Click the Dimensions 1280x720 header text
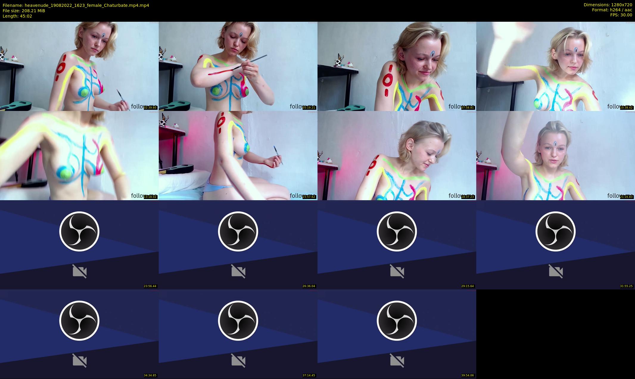 pos(608,5)
